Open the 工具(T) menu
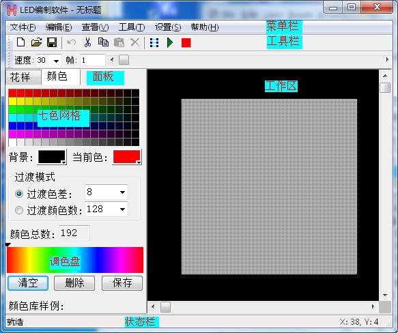398x333 pixels. (x=132, y=27)
